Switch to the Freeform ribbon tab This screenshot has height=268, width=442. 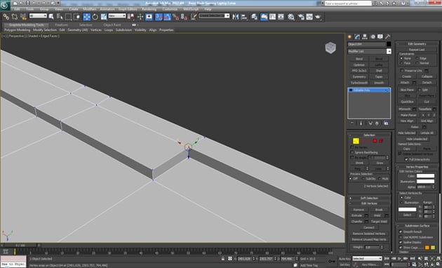(62, 25)
